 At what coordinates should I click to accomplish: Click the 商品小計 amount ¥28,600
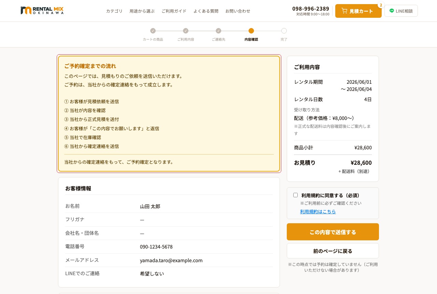[x=363, y=148]
